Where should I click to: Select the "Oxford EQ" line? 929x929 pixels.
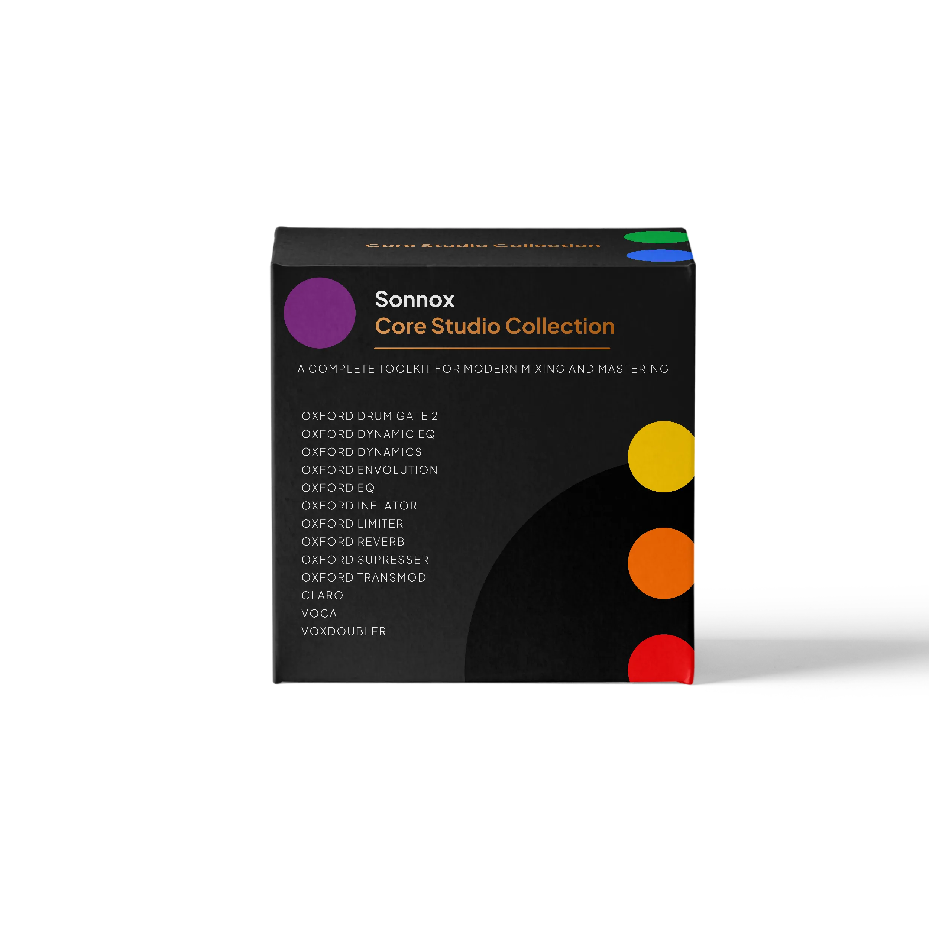pyautogui.click(x=337, y=488)
